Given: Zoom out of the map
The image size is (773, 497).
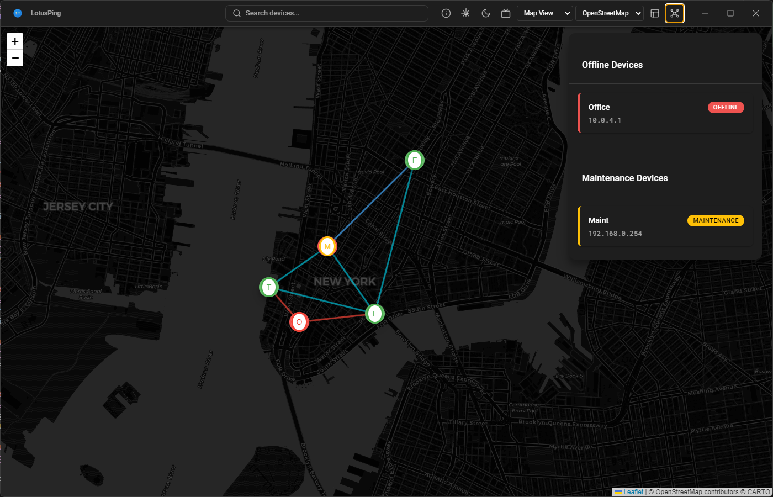Looking at the screenshot, I should [15, 58].
